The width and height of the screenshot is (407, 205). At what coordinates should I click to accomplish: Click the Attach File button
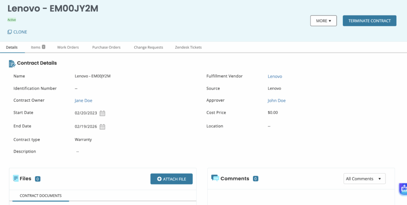[x=172, y=179]
